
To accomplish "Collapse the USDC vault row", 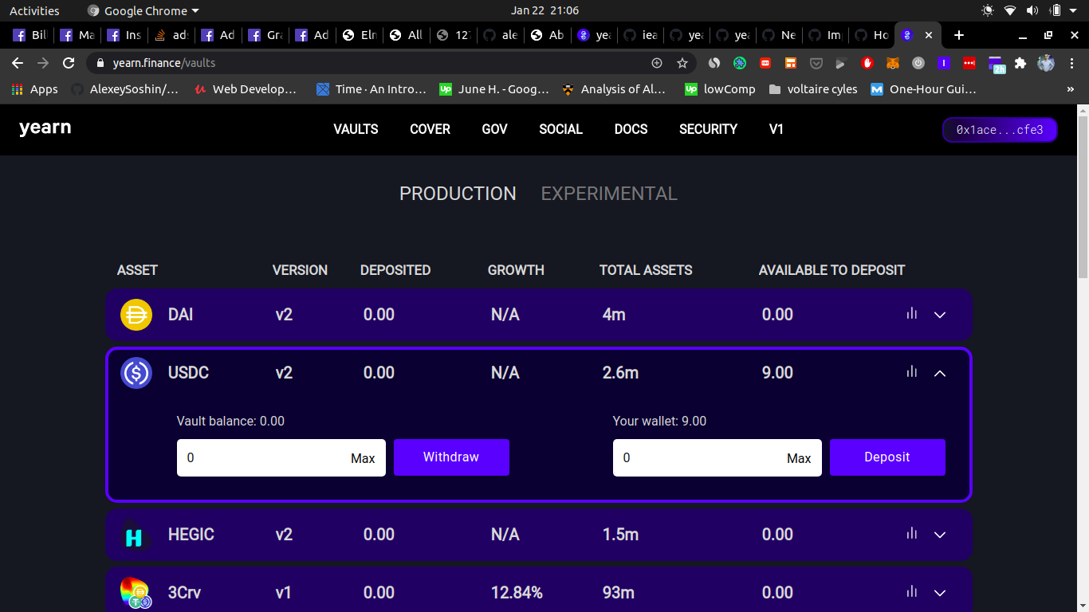I will click(x=940, y=373).
